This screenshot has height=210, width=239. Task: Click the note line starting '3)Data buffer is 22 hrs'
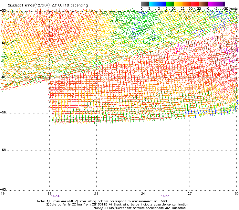pos(117,205)
